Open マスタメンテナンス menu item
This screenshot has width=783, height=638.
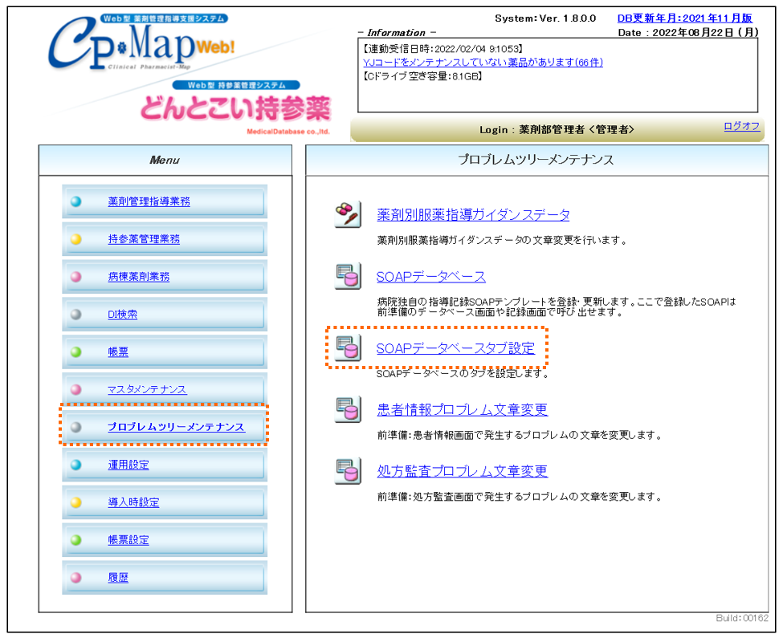pos(147,390)
